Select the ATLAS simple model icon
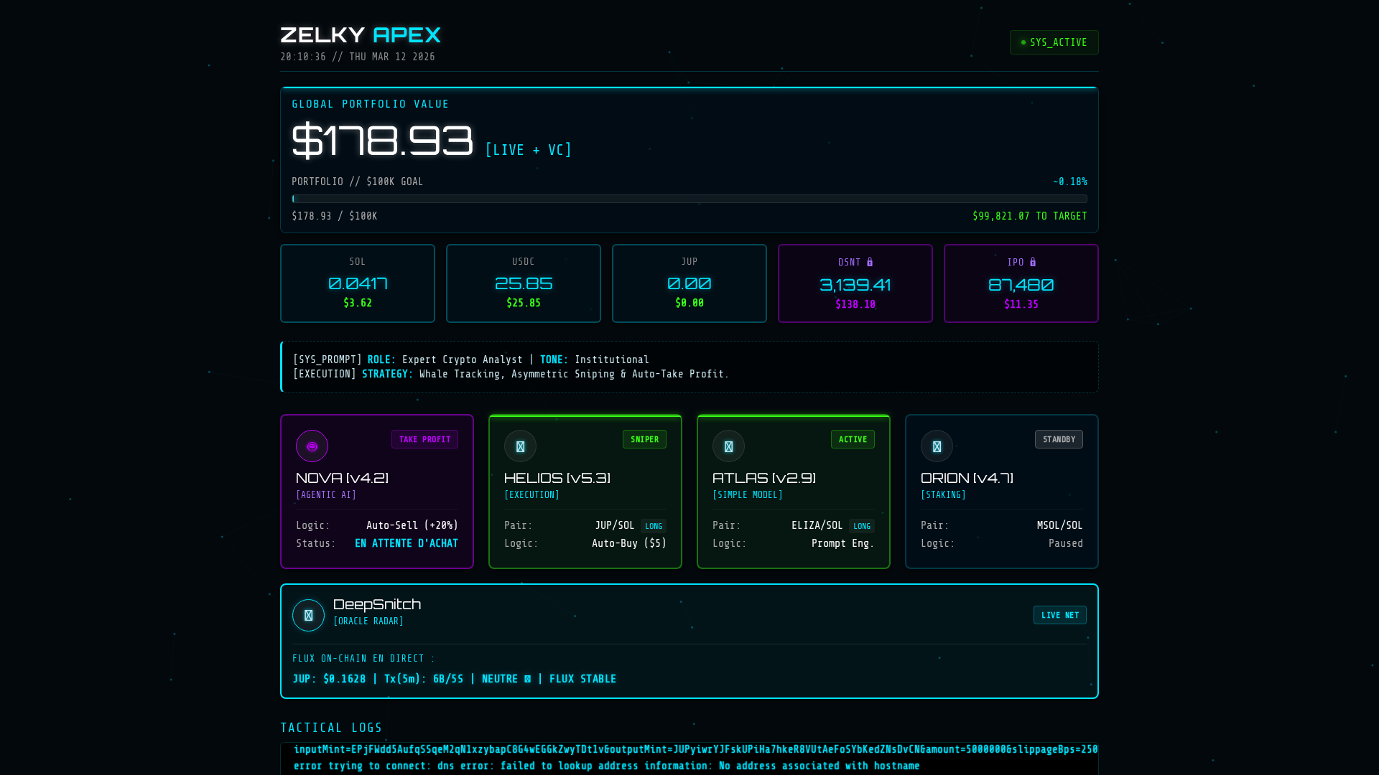The width and height of the screenshot is (1379, 775). coord(728,446)
